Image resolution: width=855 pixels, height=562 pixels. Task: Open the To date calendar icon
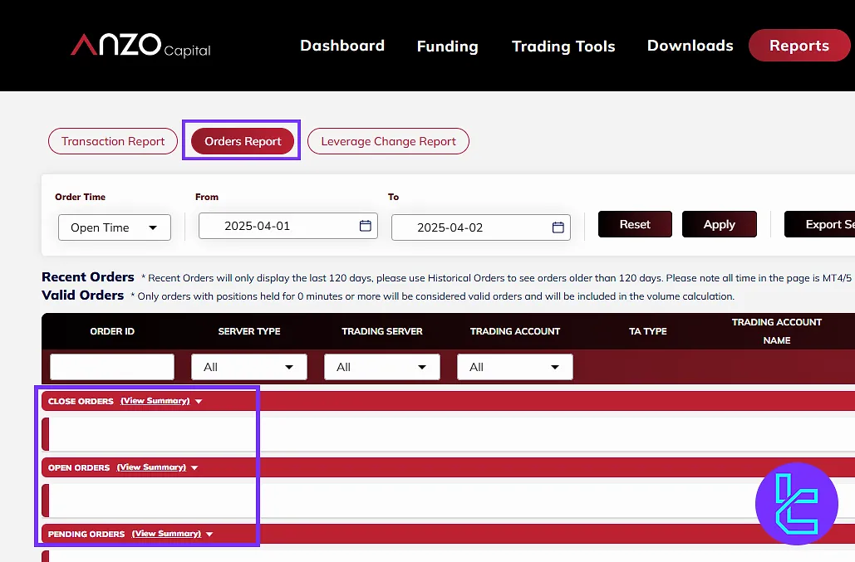pos(558,227)
